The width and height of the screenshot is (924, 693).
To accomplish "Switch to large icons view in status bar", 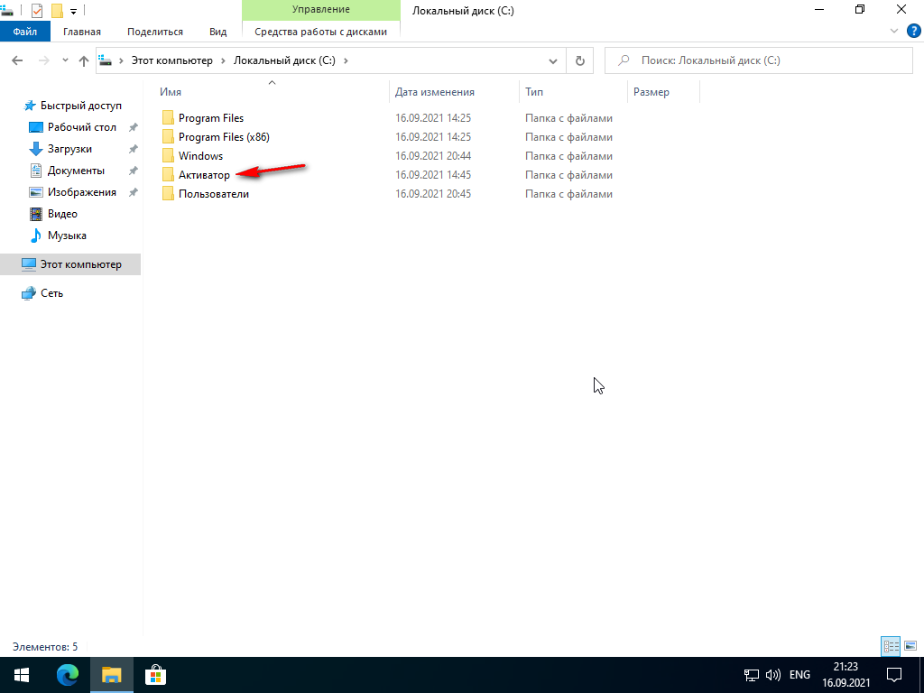I will tap(910, 646).
